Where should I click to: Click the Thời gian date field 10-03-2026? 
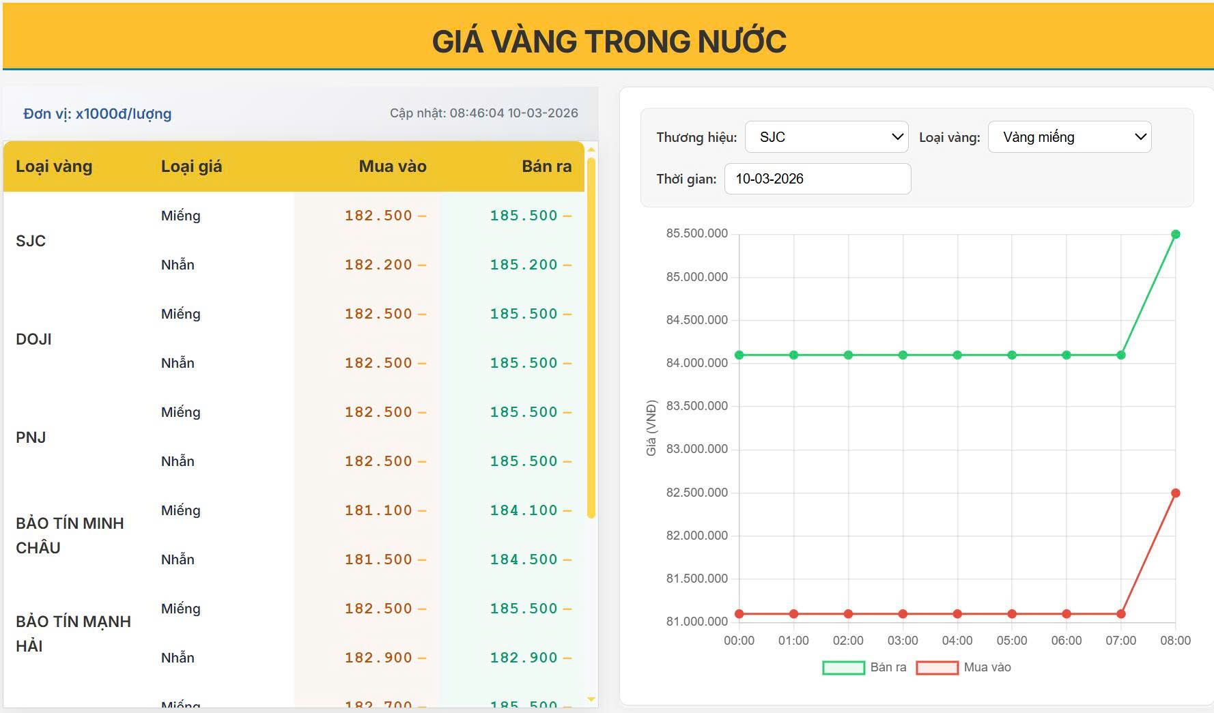pos(817,179)
